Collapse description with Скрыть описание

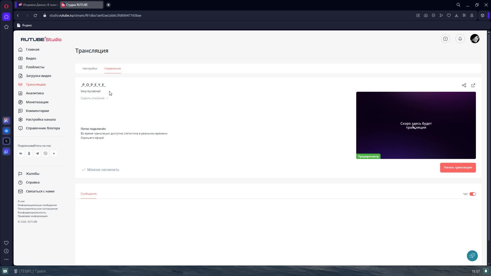[94, 98]
